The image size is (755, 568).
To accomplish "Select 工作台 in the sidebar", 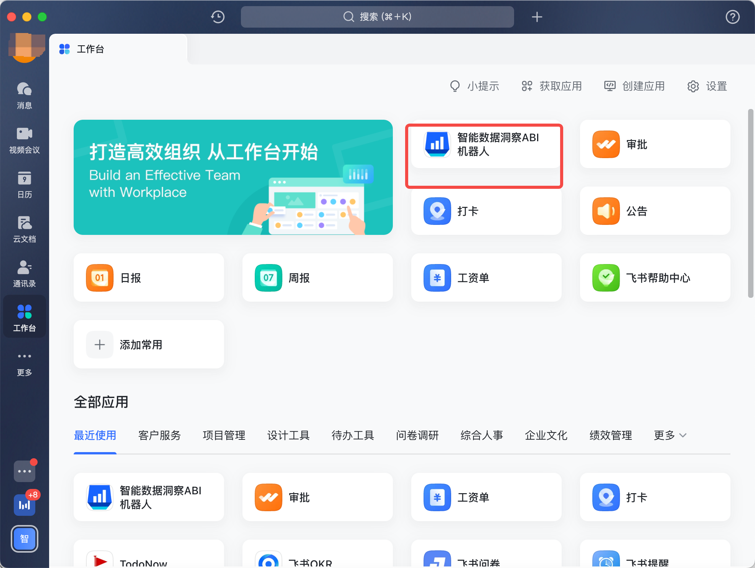I will [x=25, y=317].
